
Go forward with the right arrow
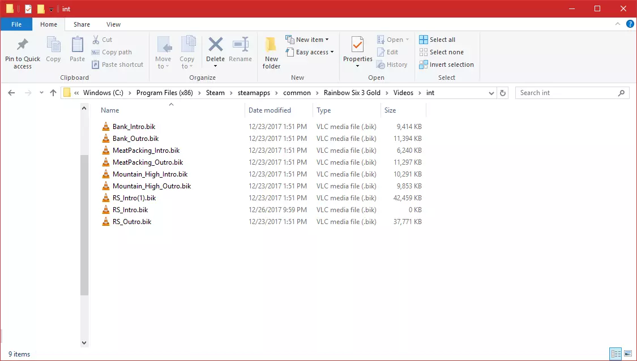(28, 93)
